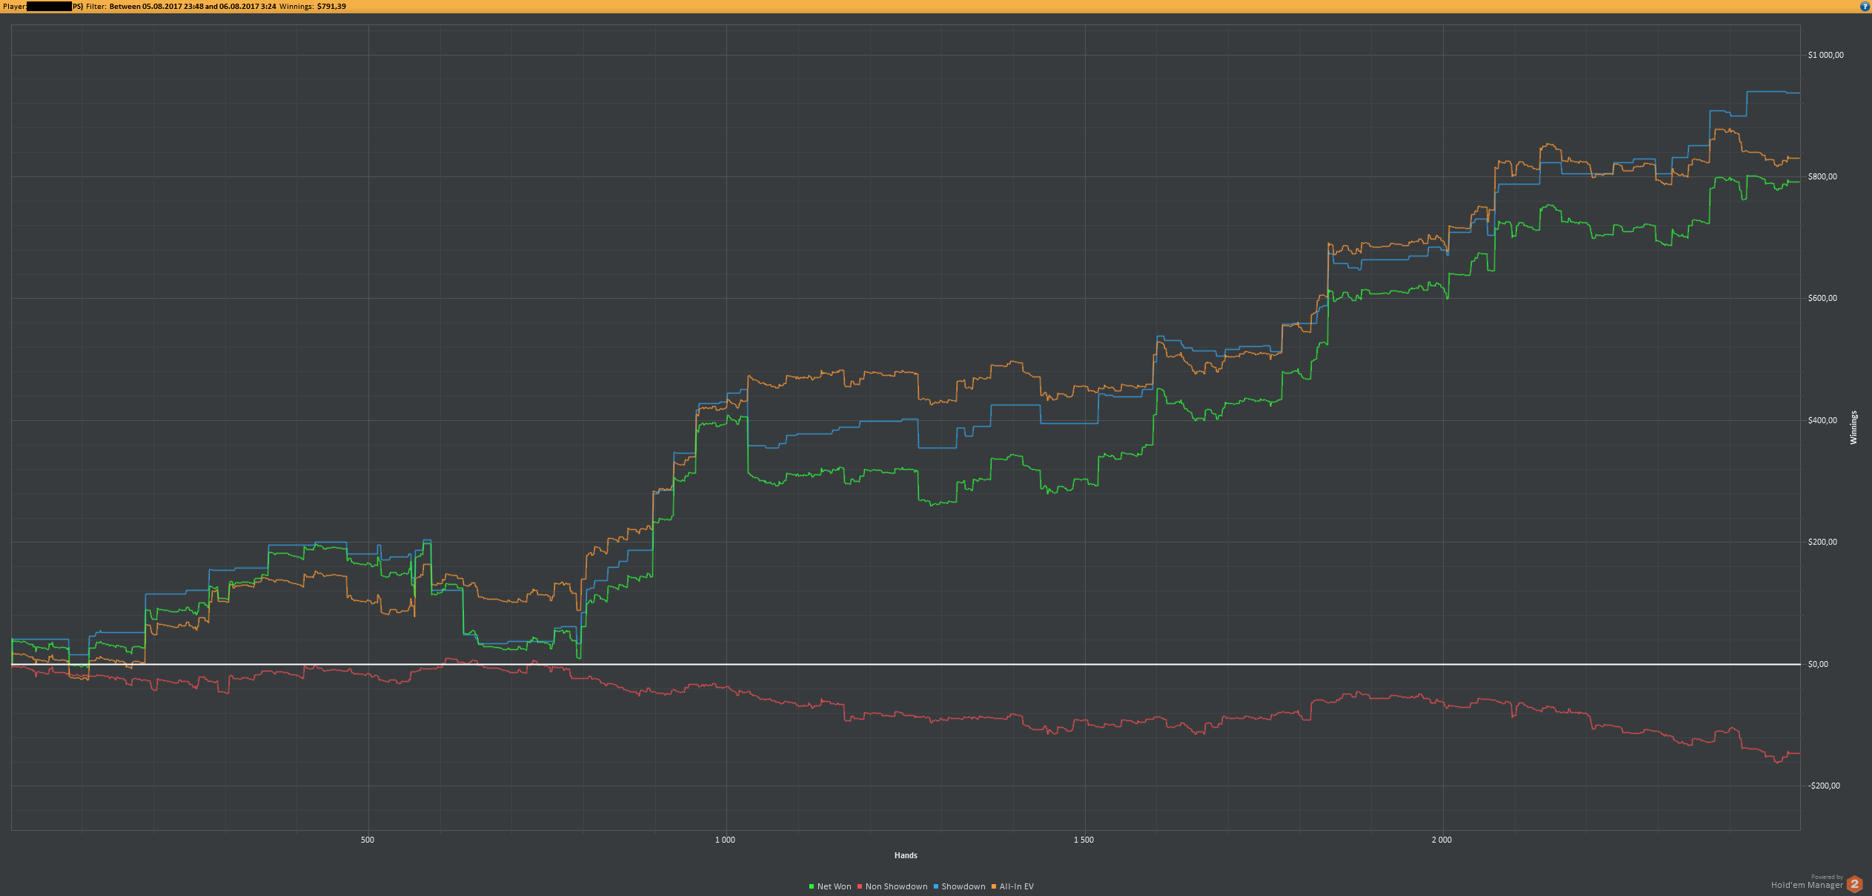Click the Hands x-axis title
Screen dimensions: 1872x896
click(x=905, y=855)
